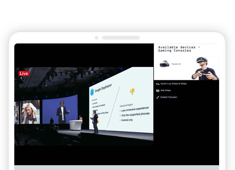The width and height of the screenshot is (235, 170).
Task: Click the "Available devices - Gaming Consoles" slide title
Action: pos(179,49)
